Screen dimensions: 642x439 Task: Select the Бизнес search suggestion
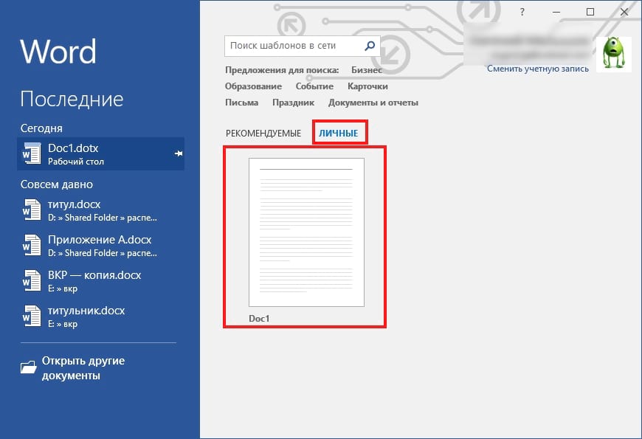pos(367,70)
